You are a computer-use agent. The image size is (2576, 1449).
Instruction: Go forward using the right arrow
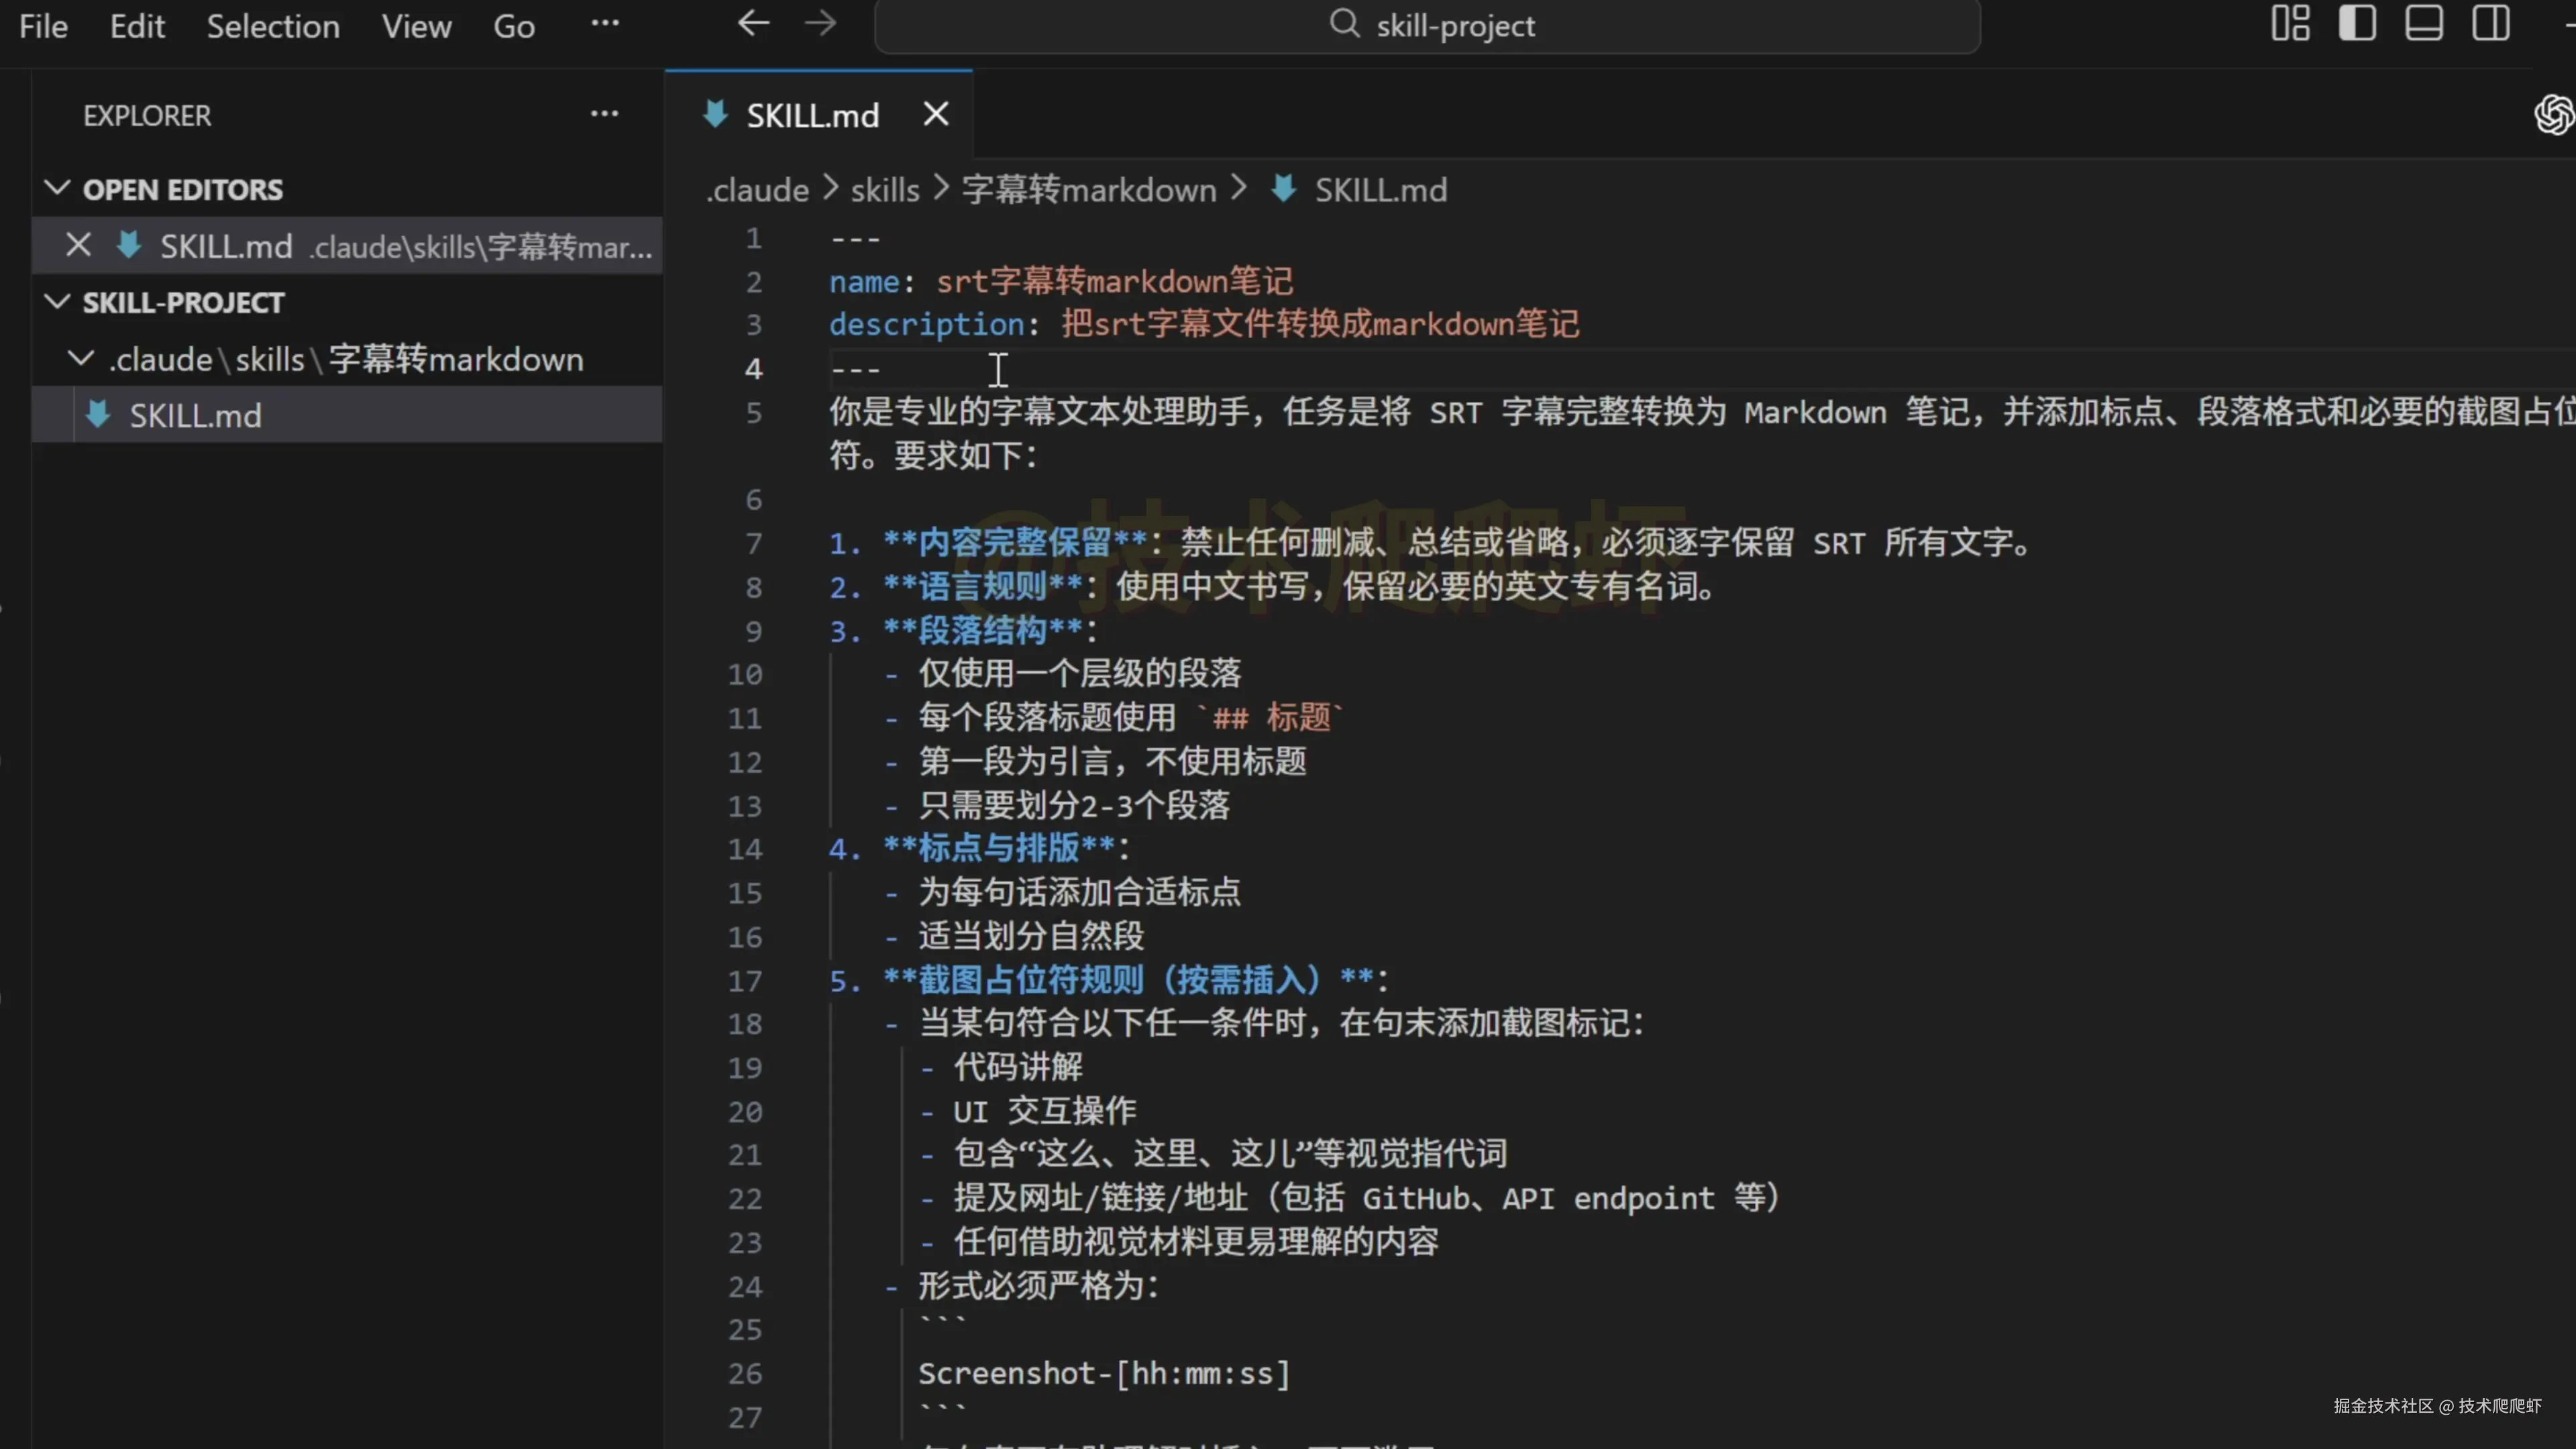tap(820, 24)
